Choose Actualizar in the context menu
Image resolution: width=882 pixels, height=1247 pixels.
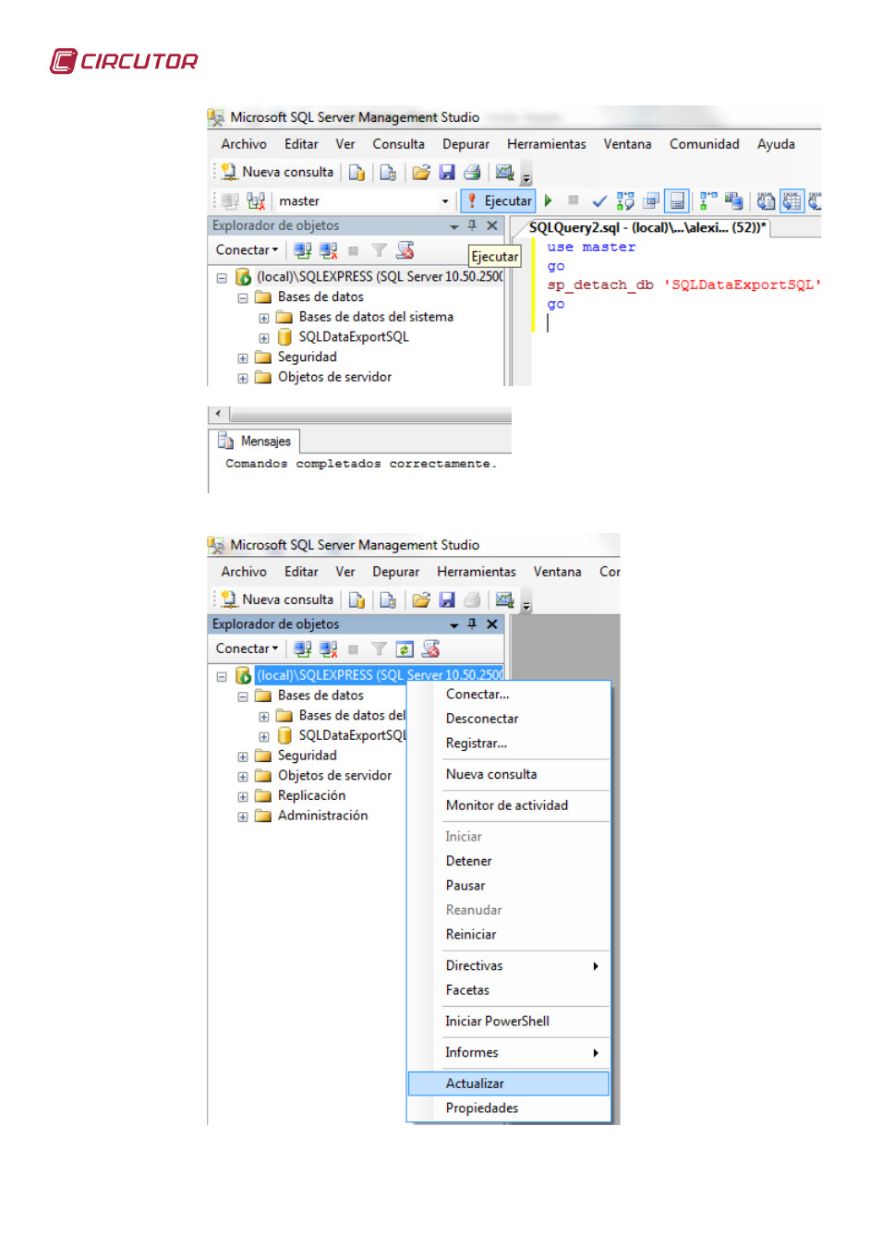point(476,1084)
